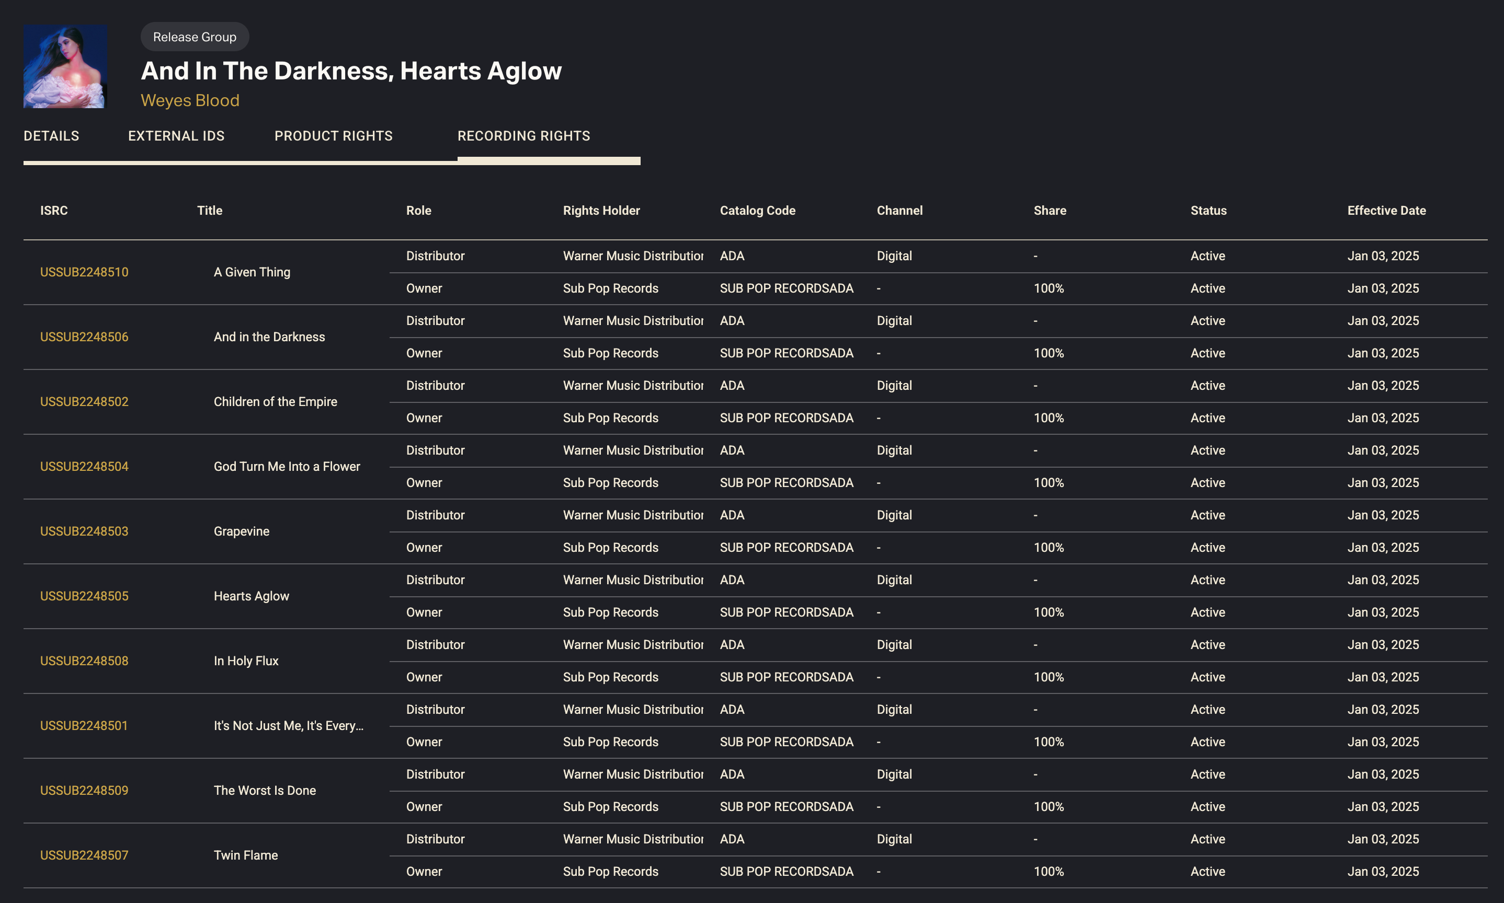Open ISRC link USSUB2248503
Image resolution: width=1504 pixels, height=903 pixels.
[x=84, y=531]
